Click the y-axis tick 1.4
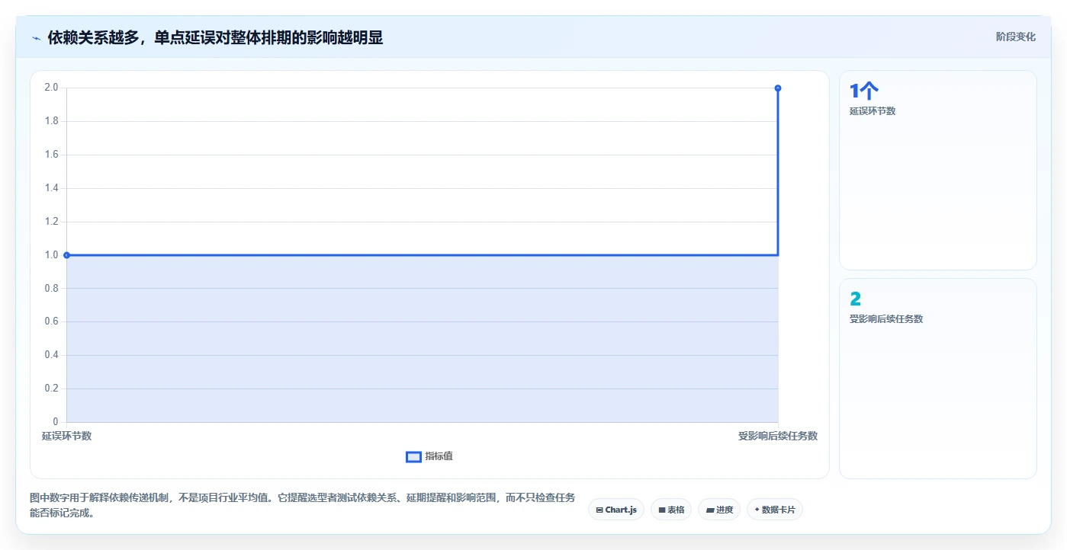Image resolution: width=1067 pixels, height=550 pixels. pyautogui.click(x=51, y=188)
